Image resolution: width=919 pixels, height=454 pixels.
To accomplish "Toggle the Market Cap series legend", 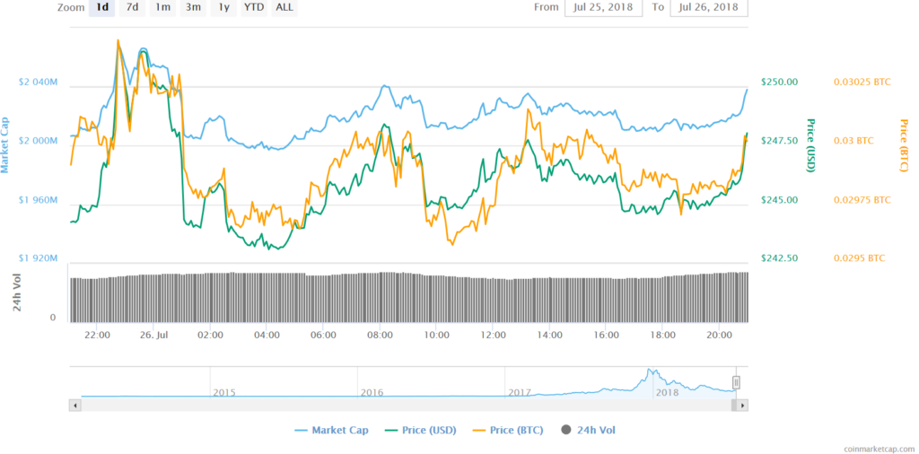I will tap(331, 431).
